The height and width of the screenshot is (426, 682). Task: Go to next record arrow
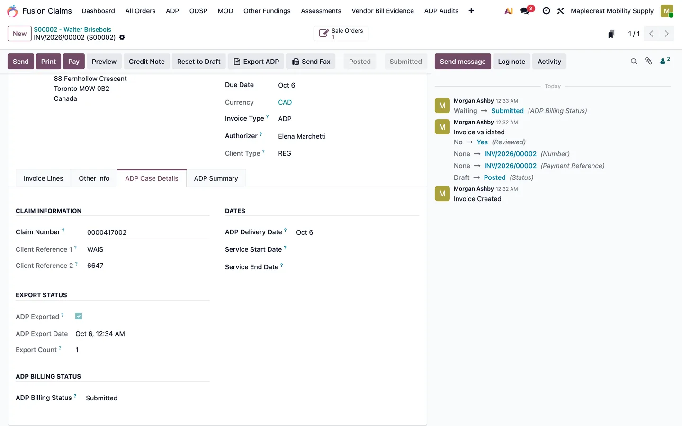pos(666,34)
